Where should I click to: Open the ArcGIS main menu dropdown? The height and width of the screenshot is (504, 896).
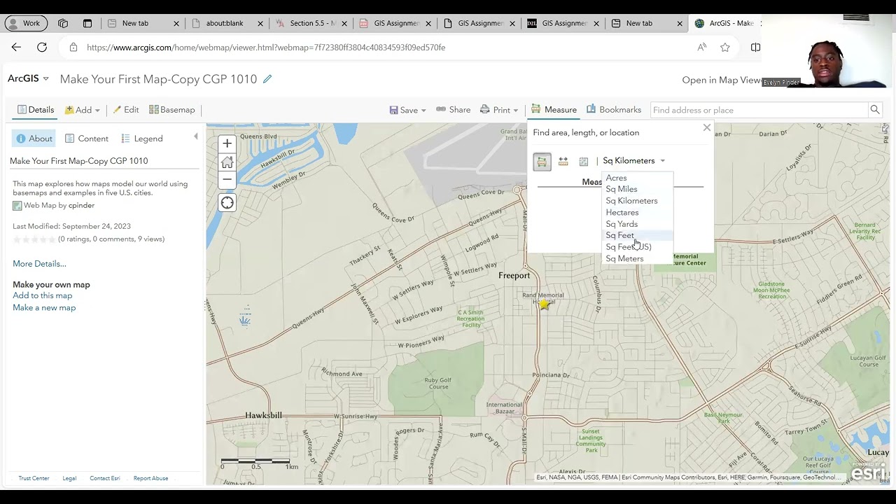28,78
